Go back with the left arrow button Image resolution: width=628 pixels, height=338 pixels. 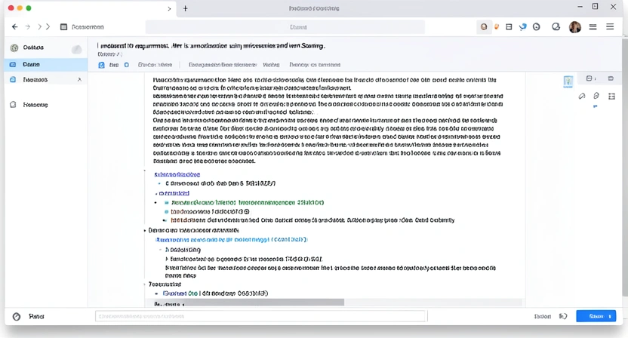(15, 27)
